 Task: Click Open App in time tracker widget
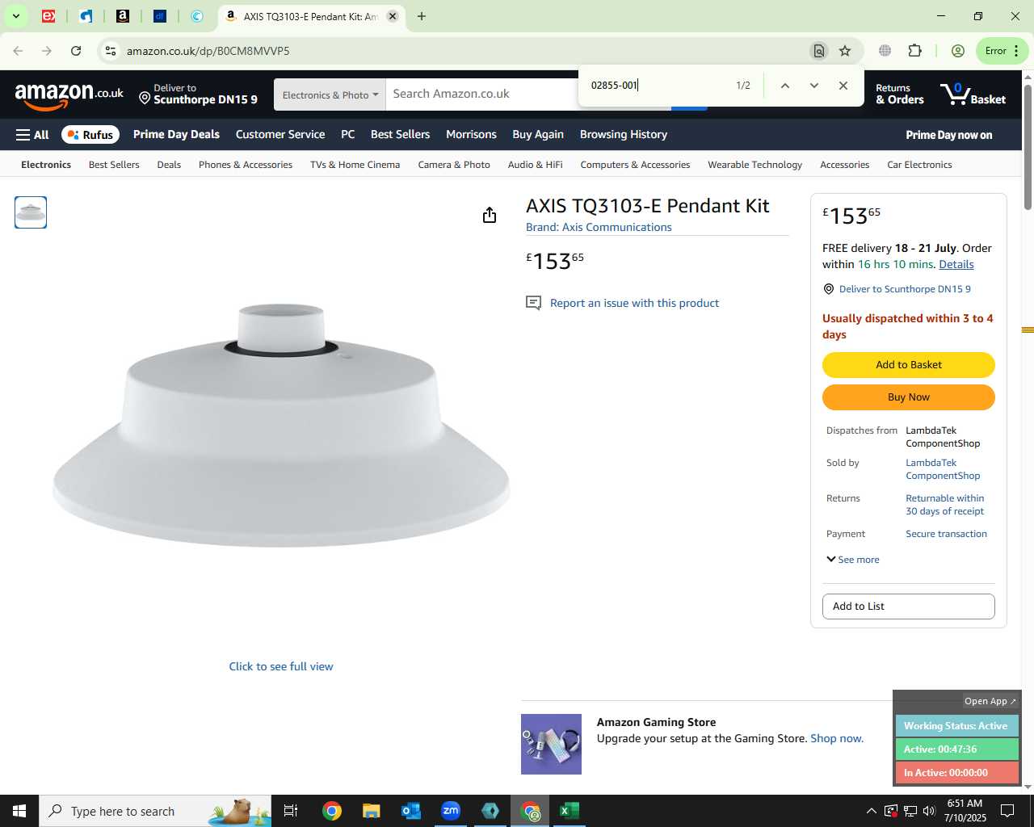pos(990,701)
